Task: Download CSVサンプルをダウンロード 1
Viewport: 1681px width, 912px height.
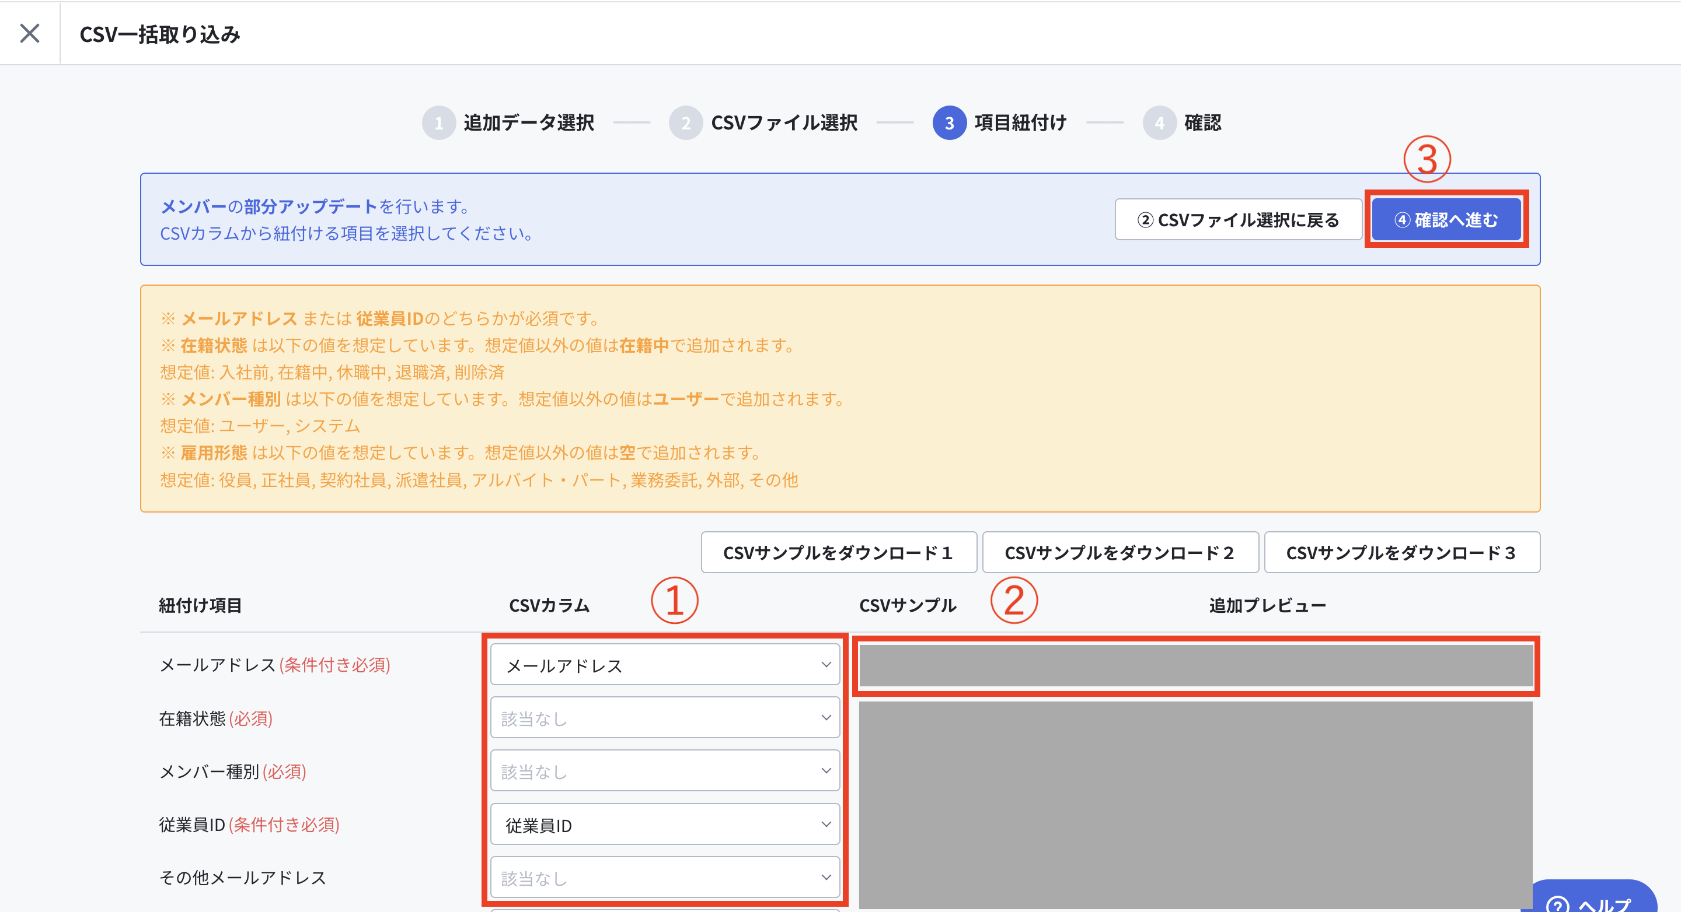Action: [x=839, y=552]
